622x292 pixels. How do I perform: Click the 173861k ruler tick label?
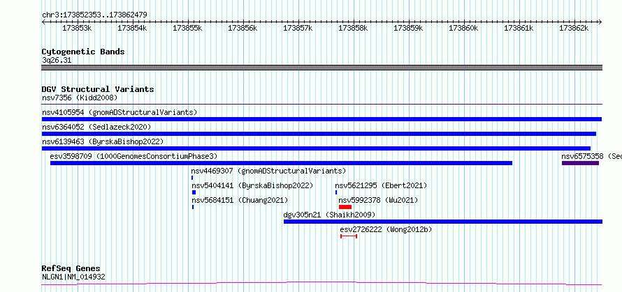point(519,28)
